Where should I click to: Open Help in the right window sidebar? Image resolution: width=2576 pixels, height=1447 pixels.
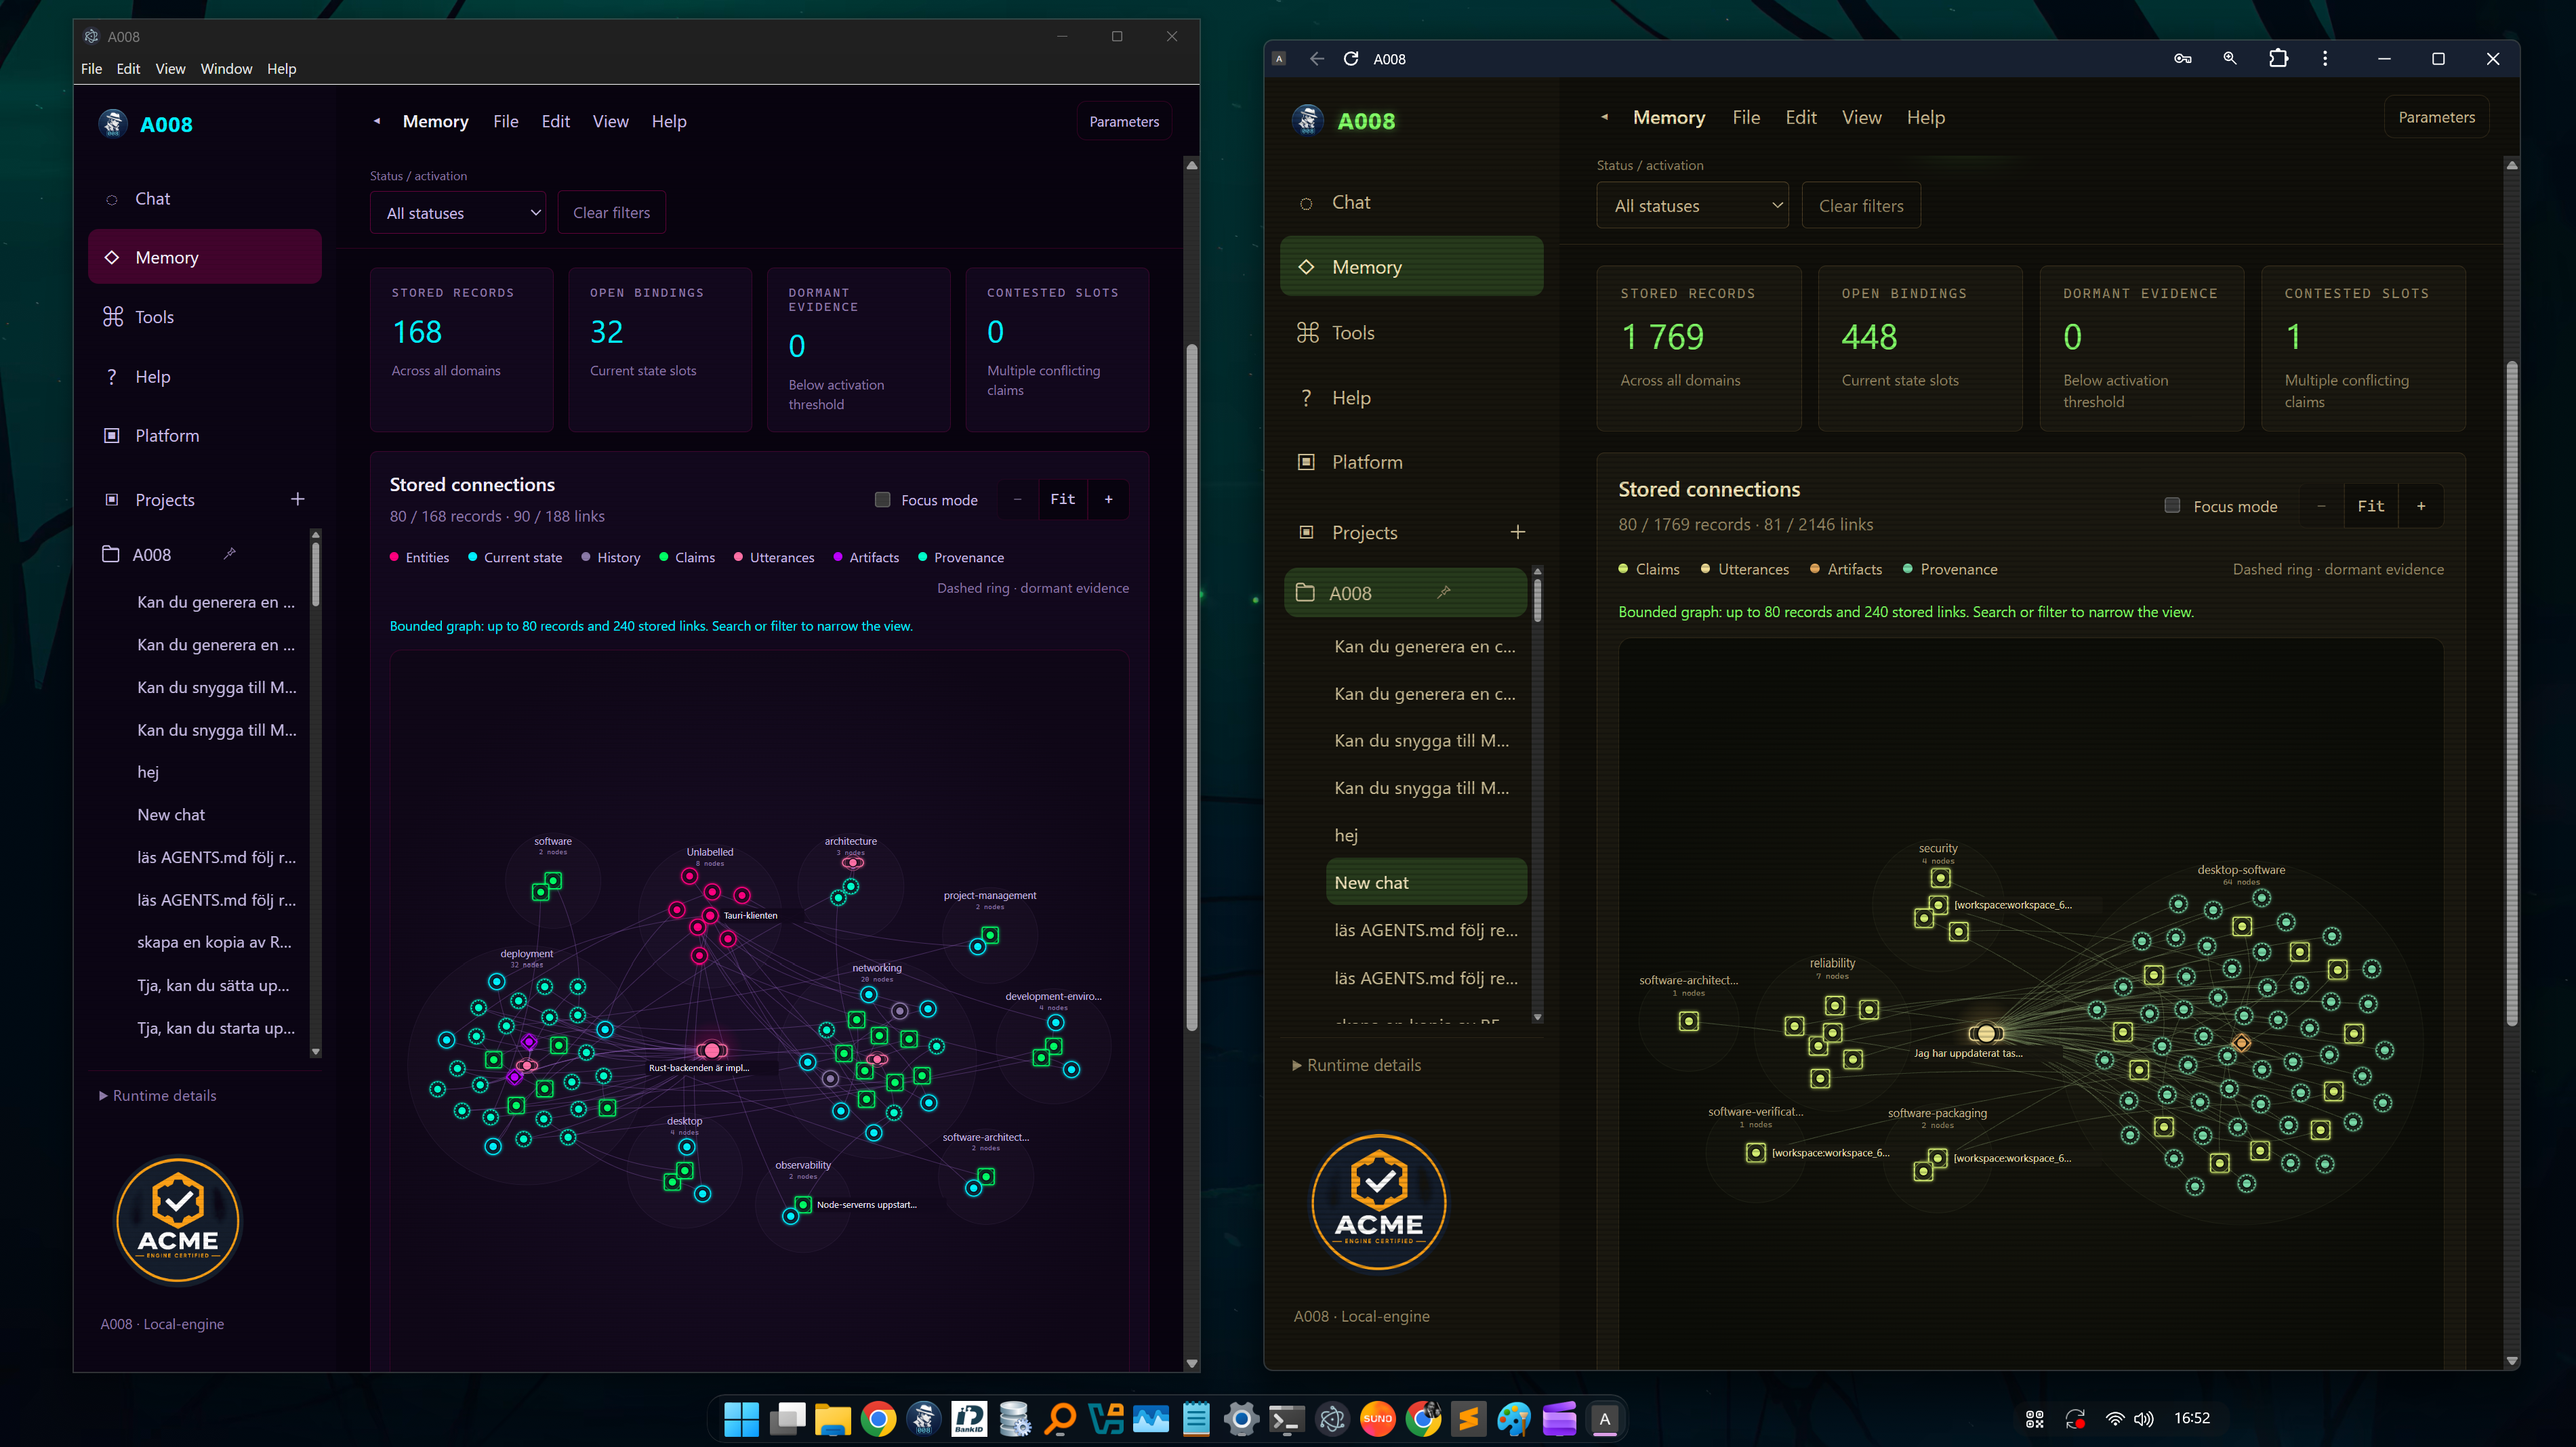[1411, 398]
